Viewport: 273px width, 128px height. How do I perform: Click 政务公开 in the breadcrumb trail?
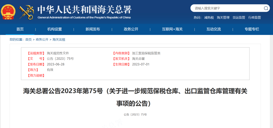point(42,39)
